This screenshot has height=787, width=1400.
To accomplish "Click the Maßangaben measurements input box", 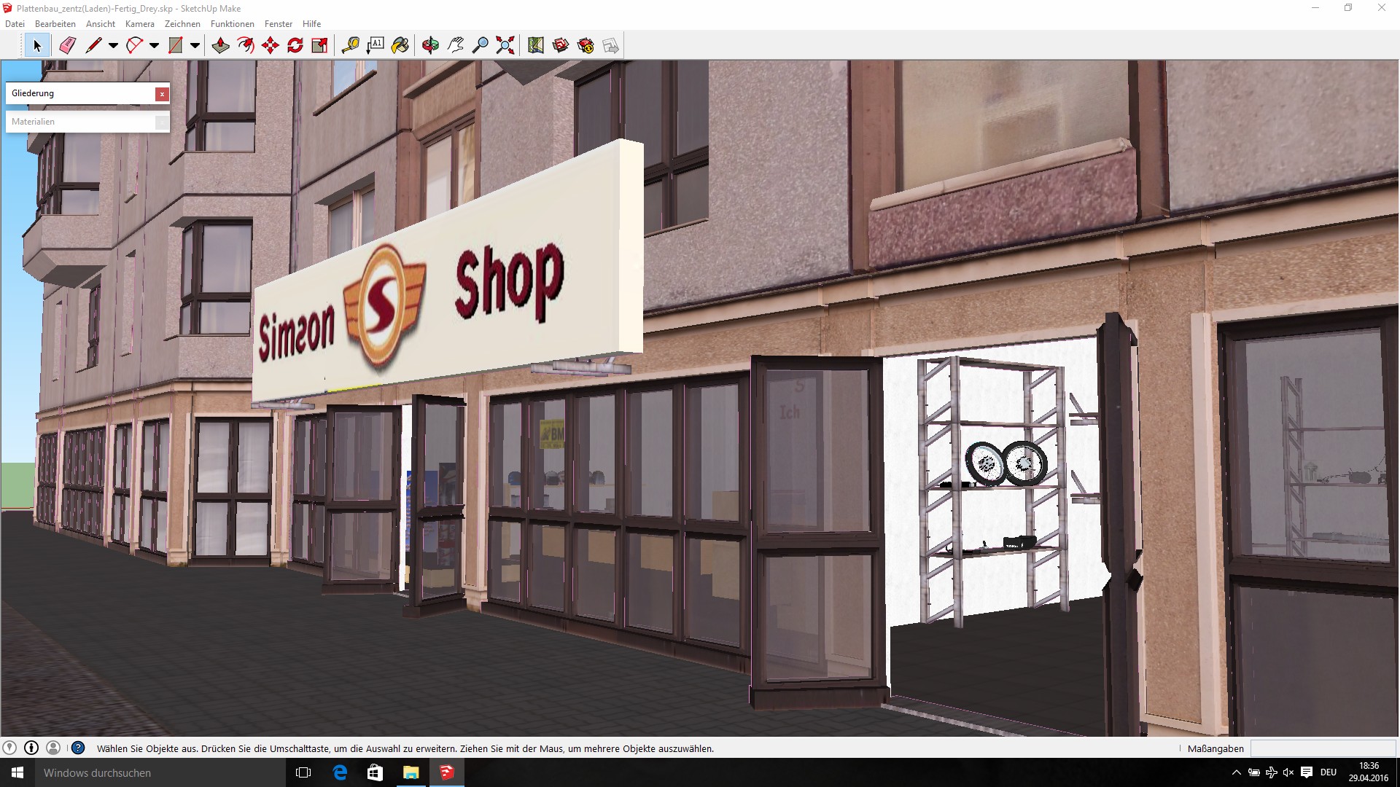I will click(x=1323, y=748).
